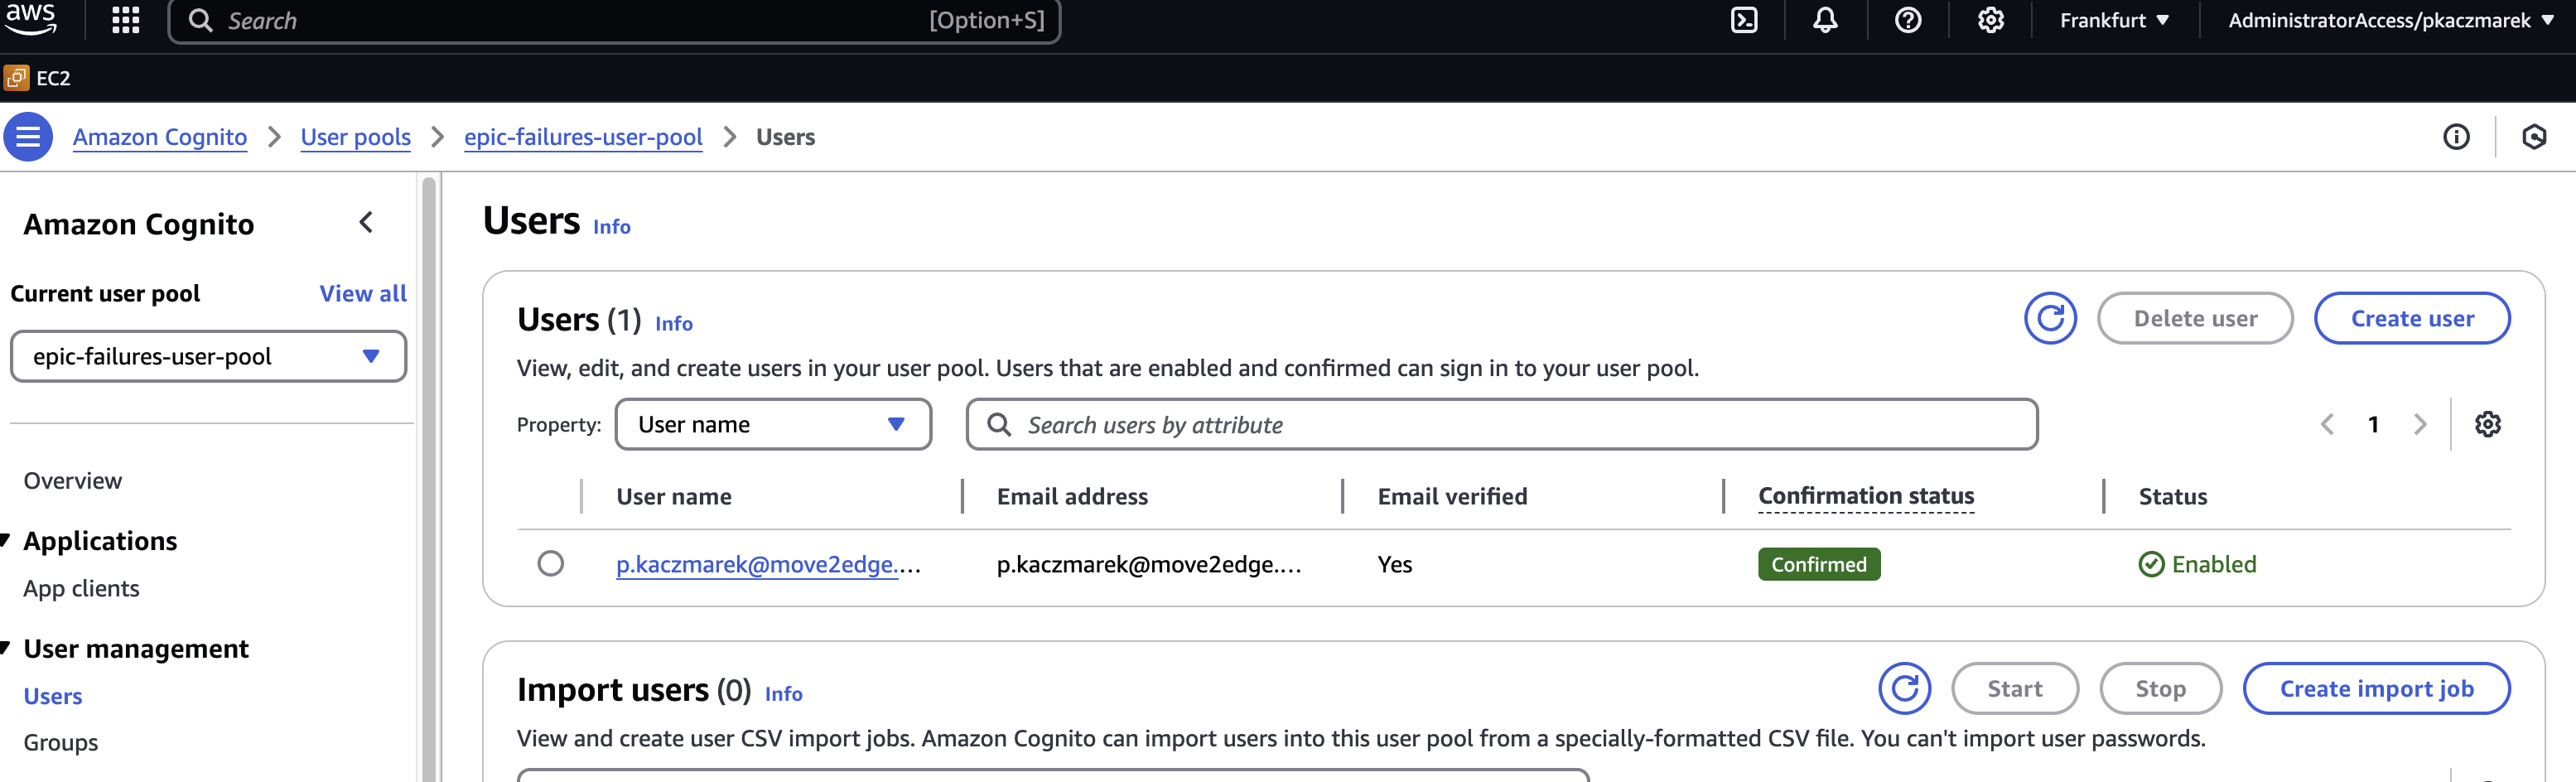Click Delete user button
Screen dimensions: 2576x782
coord(2195,318)
